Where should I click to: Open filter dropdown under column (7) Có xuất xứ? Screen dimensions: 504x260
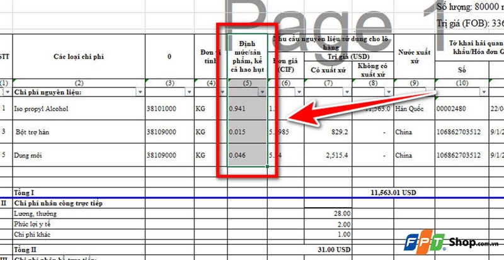[x=347, y=93]
